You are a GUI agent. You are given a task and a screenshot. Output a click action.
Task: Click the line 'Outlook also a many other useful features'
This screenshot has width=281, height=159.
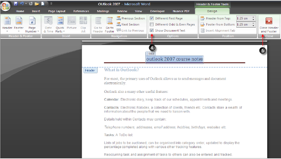click(136, 92)
